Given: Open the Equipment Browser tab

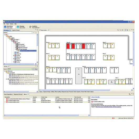Looking at the screenshot, I should click(x=18, y=94).
